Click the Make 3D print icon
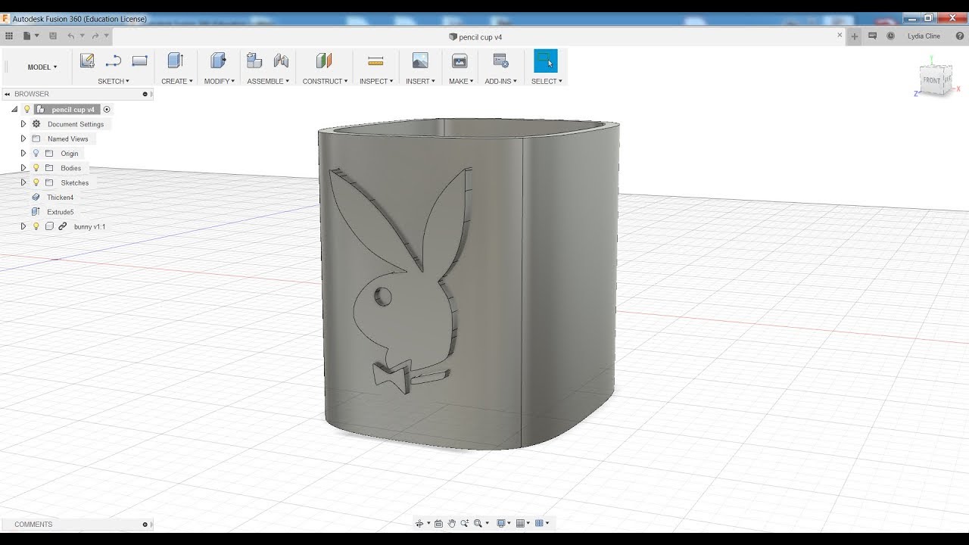Image resolution: width=969 pixels, height=545 pixels. tap(460, 61)
